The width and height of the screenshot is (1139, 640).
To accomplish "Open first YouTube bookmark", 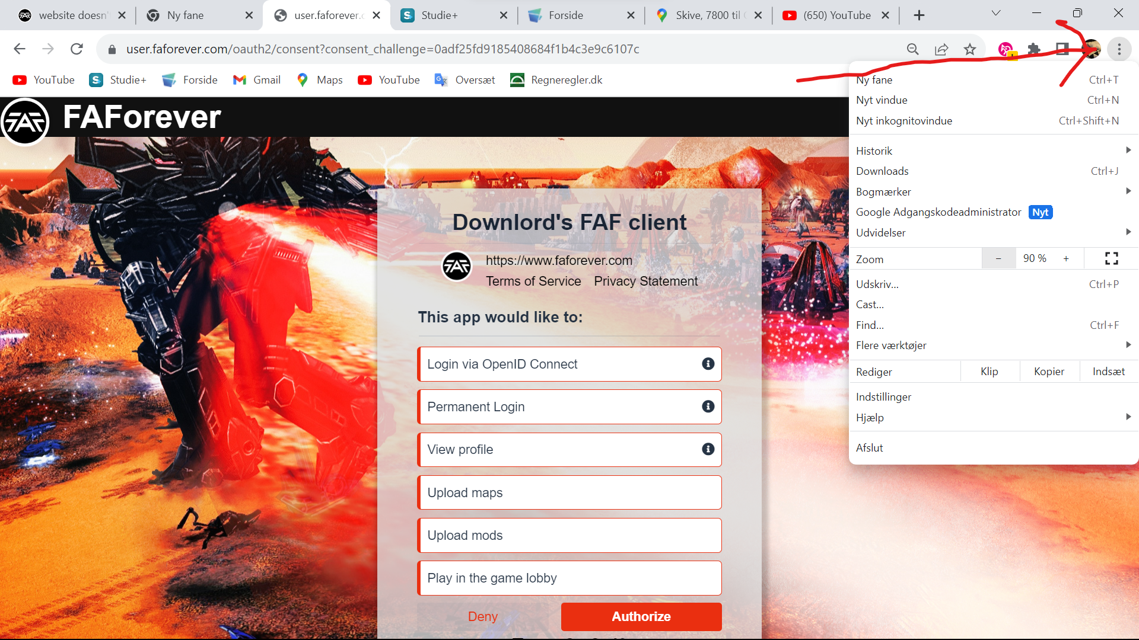I will pos(44,80).
